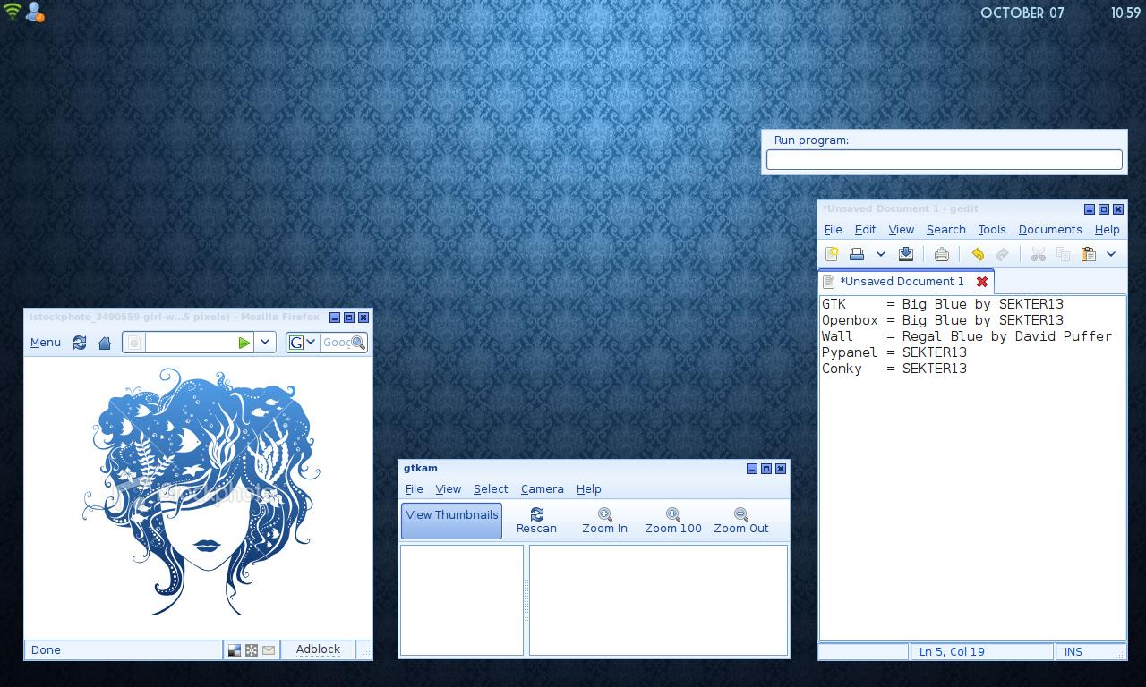Click the gedit open file icon
The width and height of the screenshot is (1146, 687).
pos(857,254)
